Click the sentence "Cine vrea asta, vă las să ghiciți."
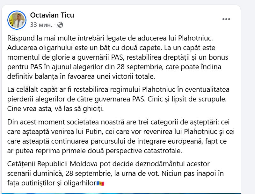The image size is (255, 194). pos(55,108)
